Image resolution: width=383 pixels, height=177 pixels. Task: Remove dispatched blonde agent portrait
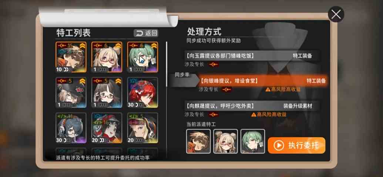click(x=225, y=142)
